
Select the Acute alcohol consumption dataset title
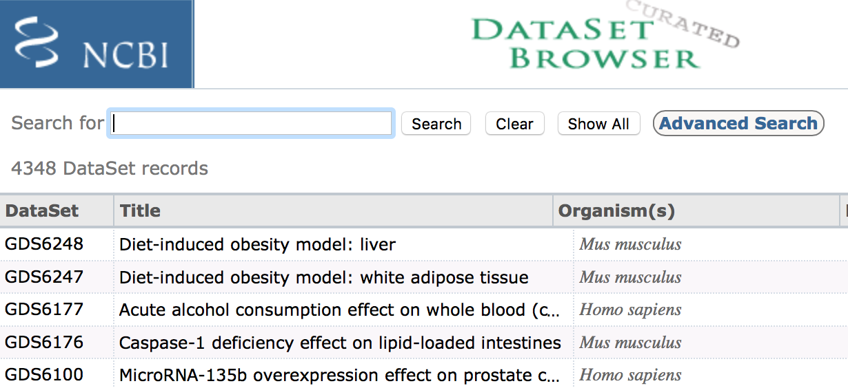[338, 310]
